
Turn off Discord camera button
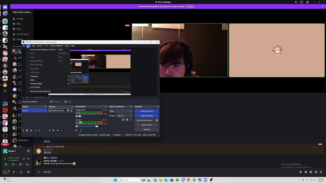[6, 164]
